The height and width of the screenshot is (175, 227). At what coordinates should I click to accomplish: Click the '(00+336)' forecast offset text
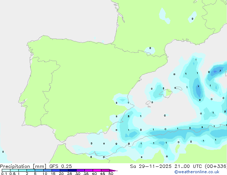[216, 166]
